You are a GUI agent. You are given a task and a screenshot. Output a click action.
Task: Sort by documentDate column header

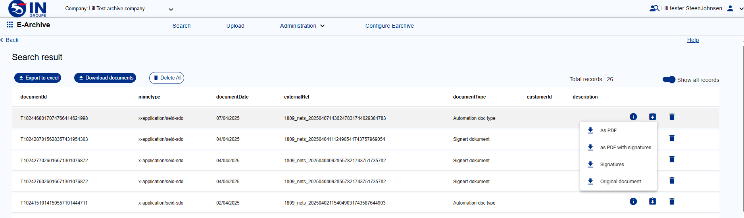(232, 97)
